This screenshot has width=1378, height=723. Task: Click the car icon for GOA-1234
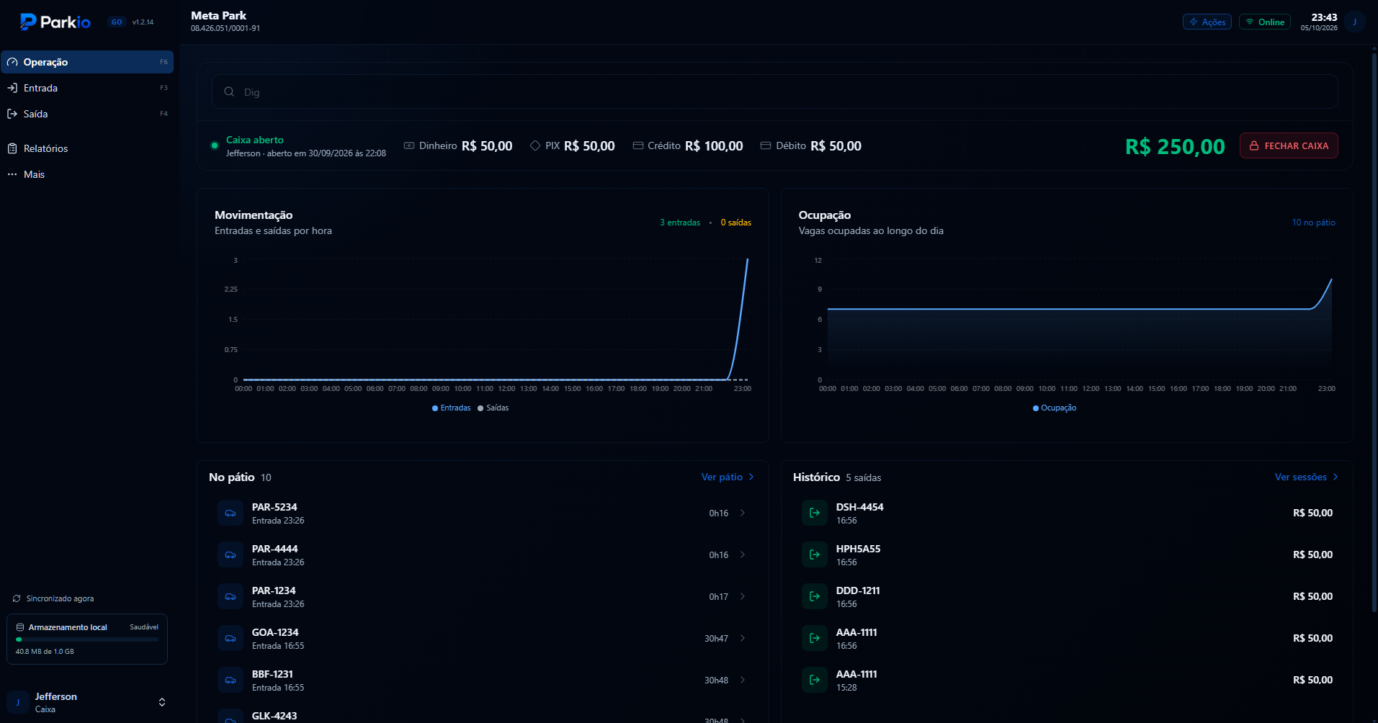point(231,639)
